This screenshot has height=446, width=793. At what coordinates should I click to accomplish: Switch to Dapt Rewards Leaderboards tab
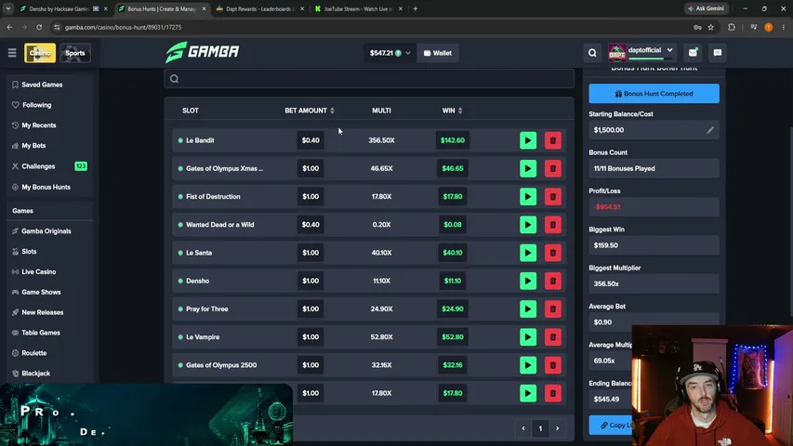260,8
